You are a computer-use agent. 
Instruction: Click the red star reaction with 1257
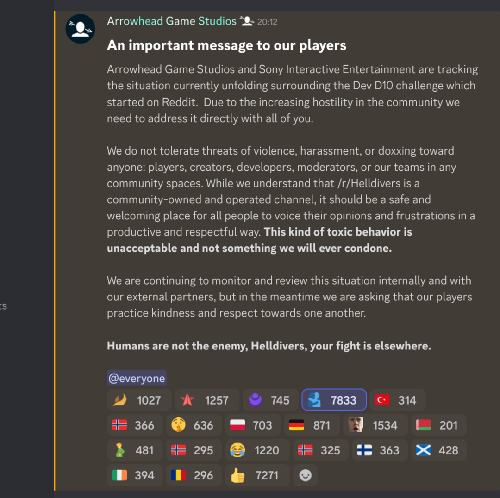click(x=207, y=400)
